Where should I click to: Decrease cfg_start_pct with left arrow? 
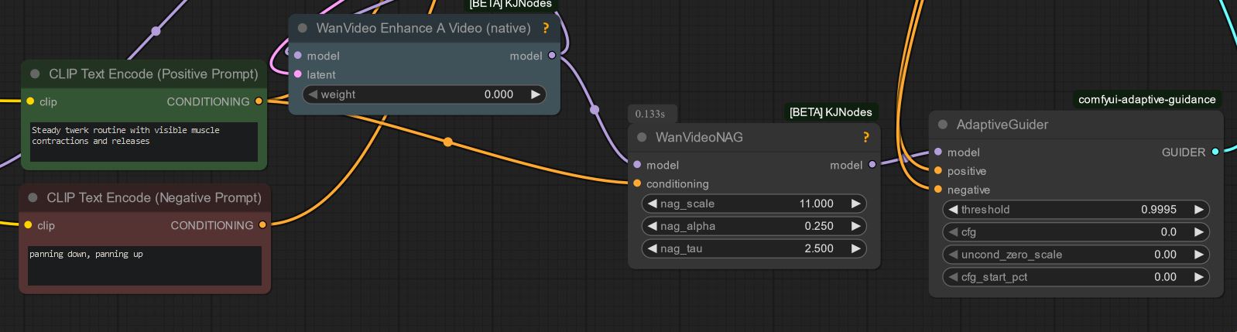953,276
